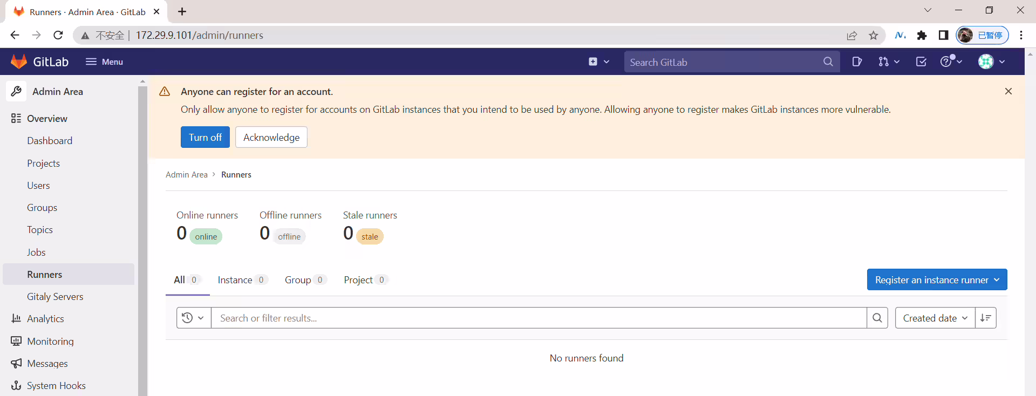Focus the Search or filter results field
Screen dimensions: 1036x396
(539, 318)
